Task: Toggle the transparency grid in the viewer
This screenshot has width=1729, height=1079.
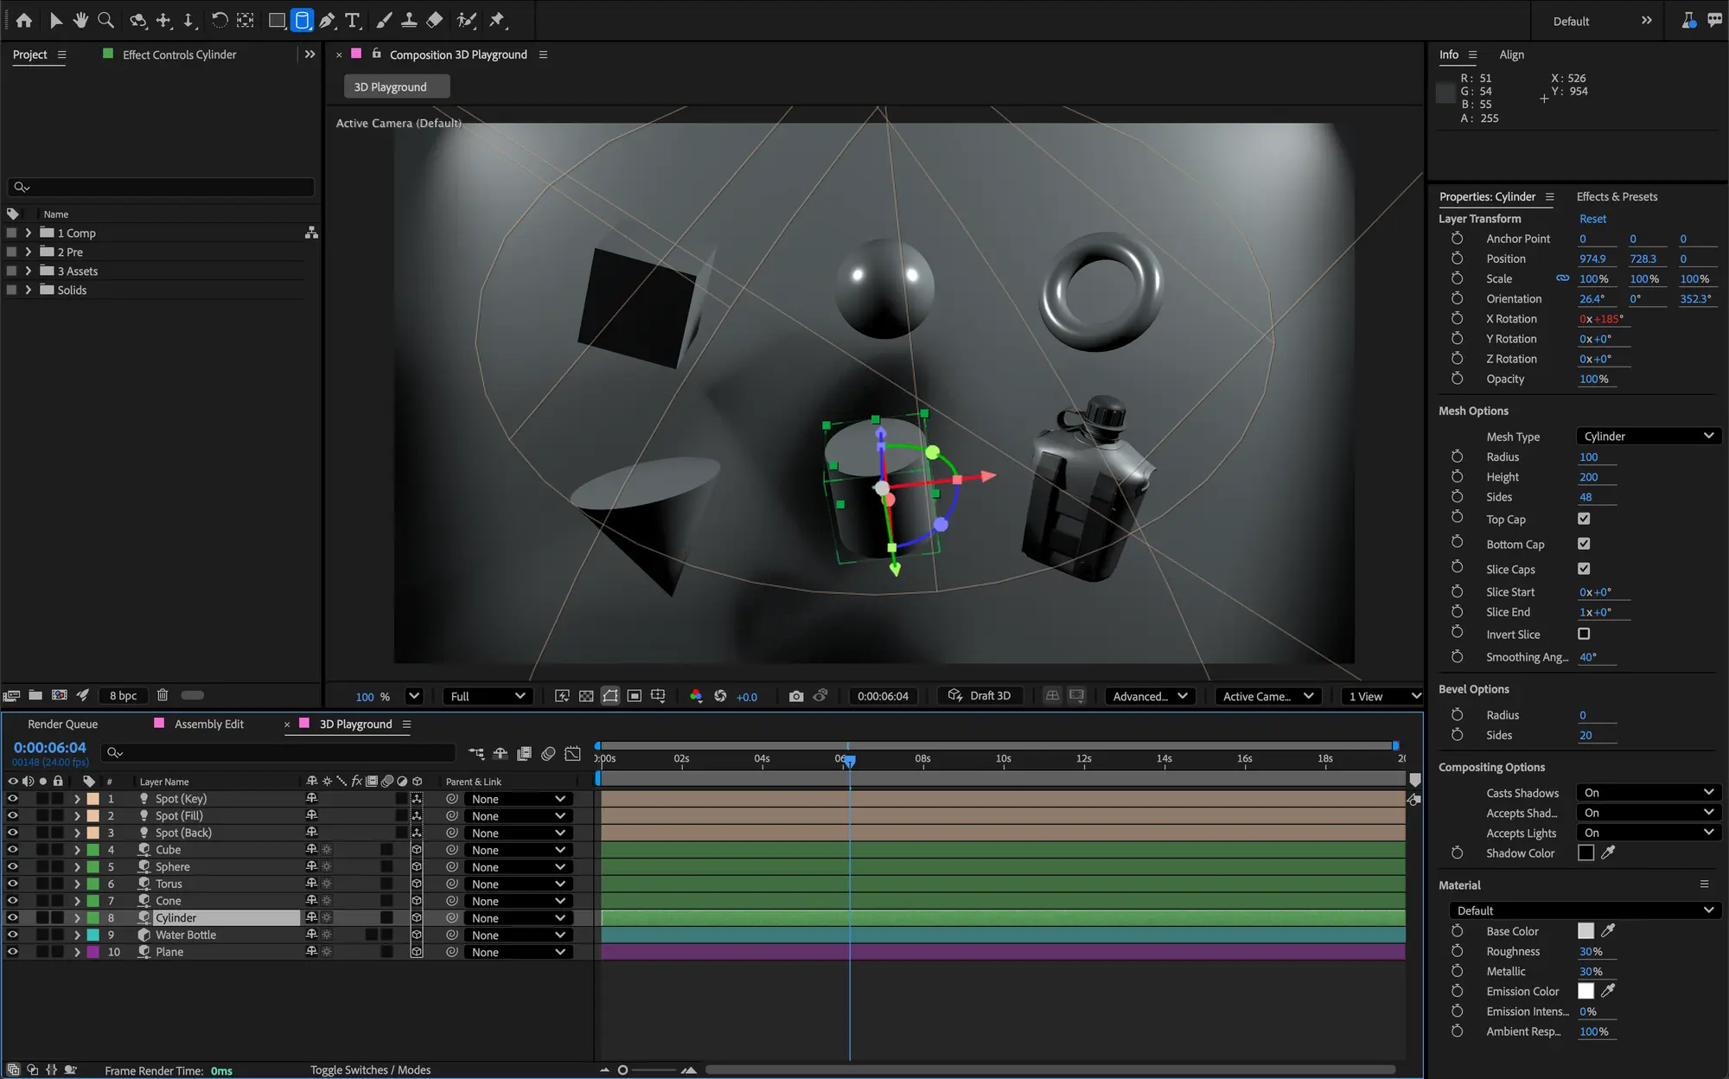Action: [x=586, y=696]
